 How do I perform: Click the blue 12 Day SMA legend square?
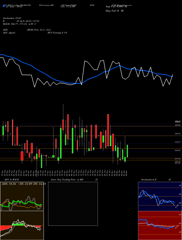pyautogui.click(x=4, y=6)
